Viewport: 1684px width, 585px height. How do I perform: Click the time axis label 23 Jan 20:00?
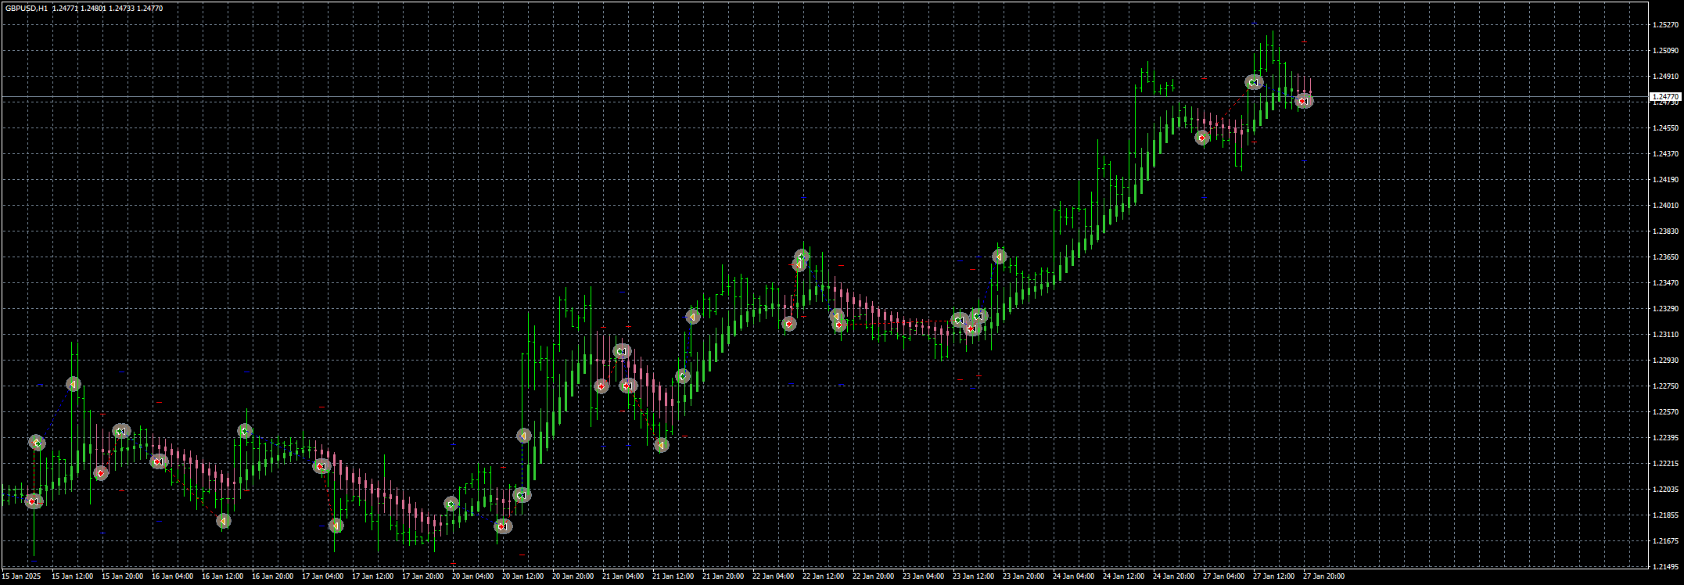coord(1023,576)
